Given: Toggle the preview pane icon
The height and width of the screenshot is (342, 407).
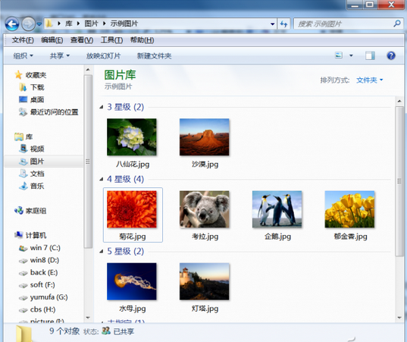Looking at the screenshot, I should 370,55.
